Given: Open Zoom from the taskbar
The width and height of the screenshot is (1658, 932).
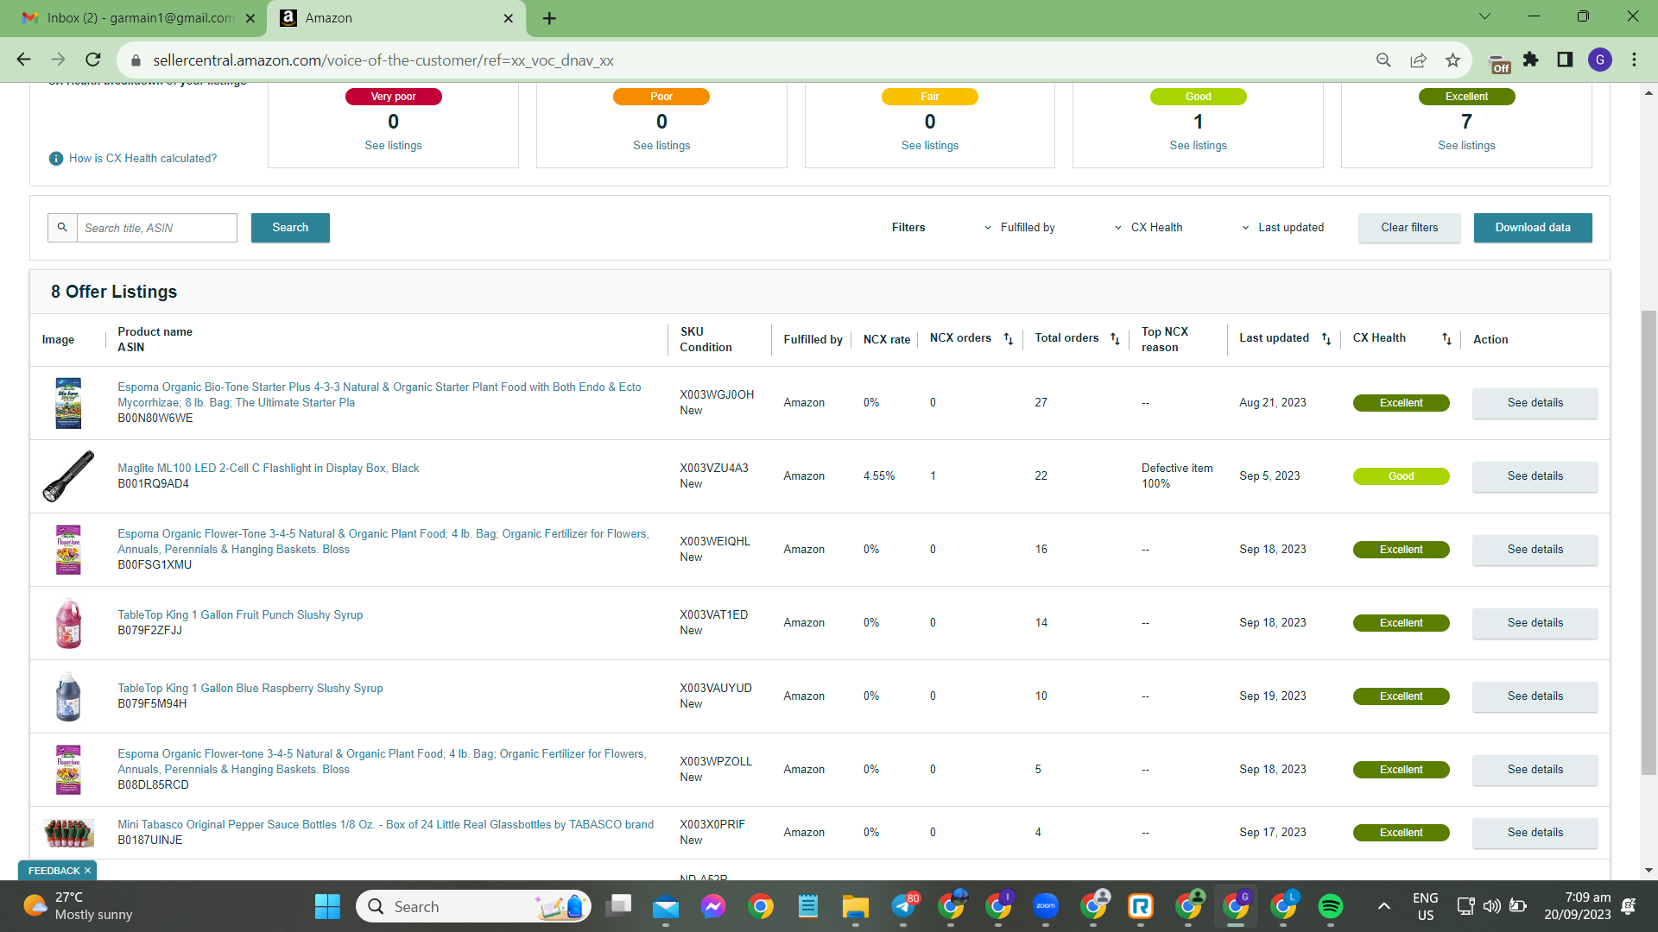Looking at the screenshot, I should point(1046,907).
